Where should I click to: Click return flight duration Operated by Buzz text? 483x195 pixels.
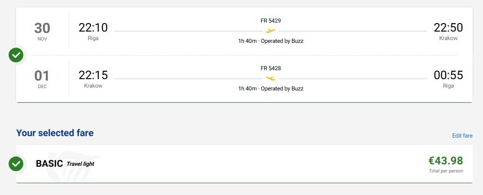point(271,89)
